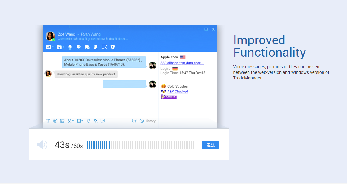
Task: Click the bell nudge icon
Action: pyautogui.click(x=89, y=121)
